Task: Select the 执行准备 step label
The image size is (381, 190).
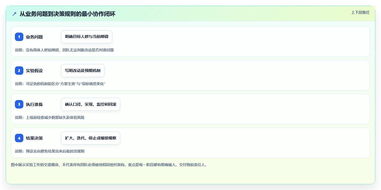Action: [x=34, y=104]
